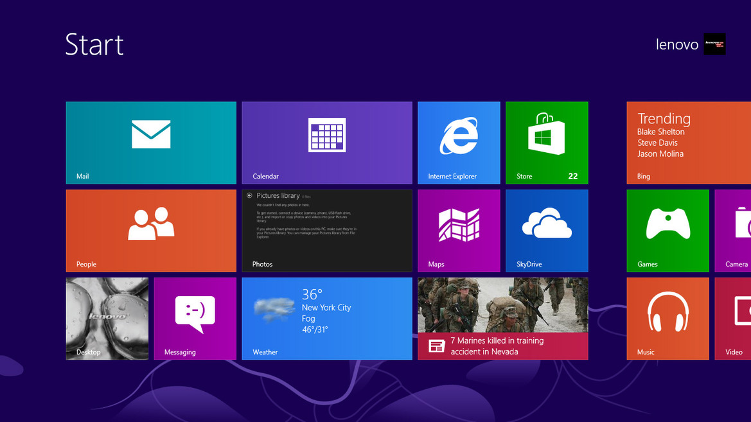Screen dimensions: 751x422
Task: Click the Steve Davis trending topic
Action: [x=657, y=143]
